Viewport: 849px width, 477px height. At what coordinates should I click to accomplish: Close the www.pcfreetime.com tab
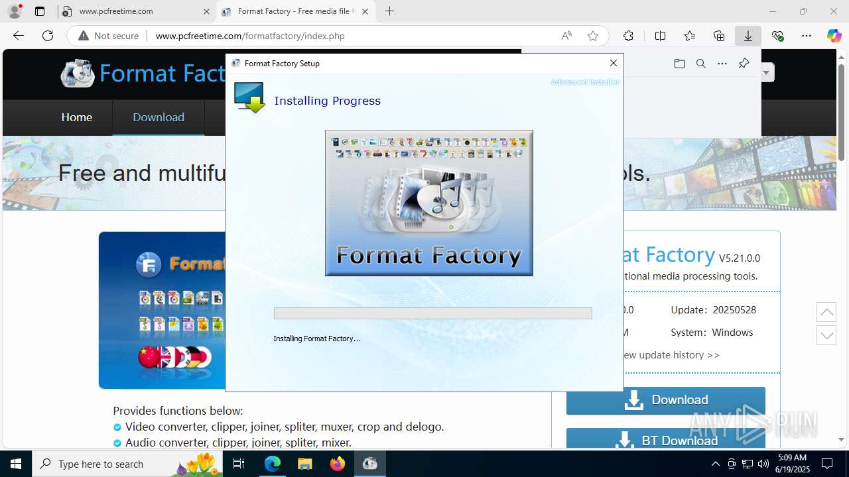[206, 11]
